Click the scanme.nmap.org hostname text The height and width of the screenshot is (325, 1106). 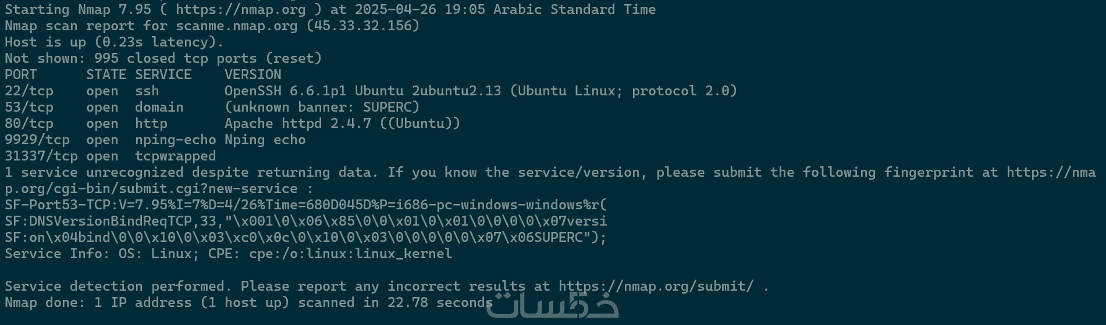(237, 26)
